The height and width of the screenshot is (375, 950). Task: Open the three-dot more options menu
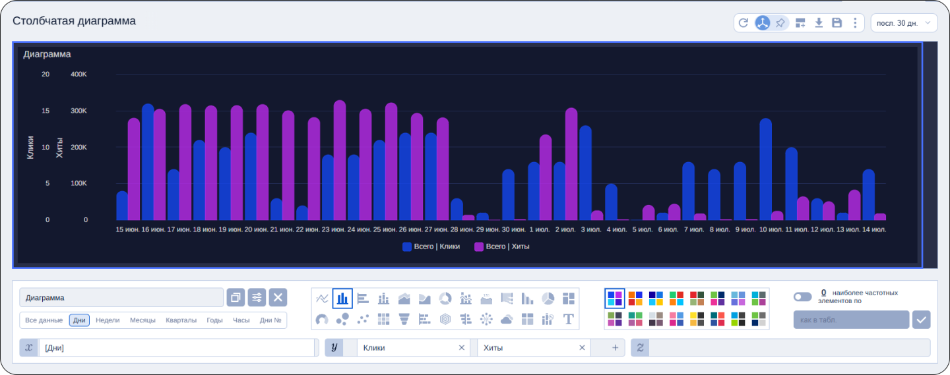pyautogui.click(x=855, y=23)
